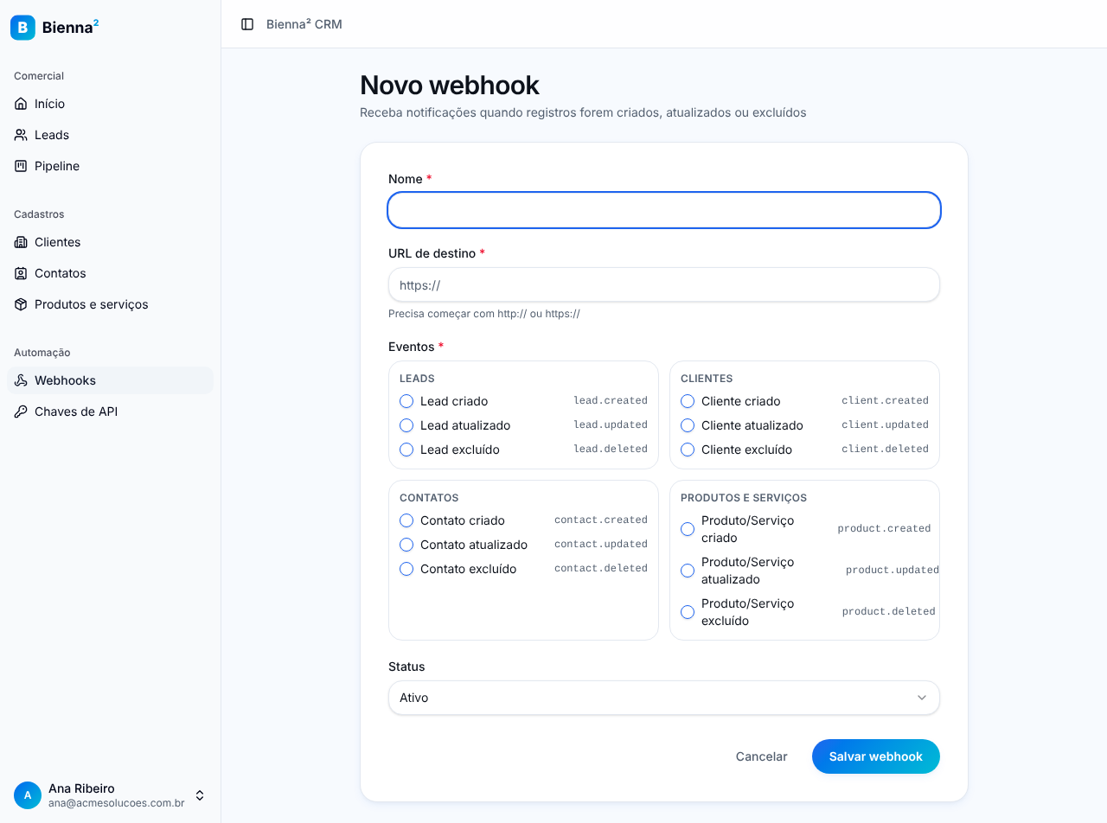Open Contatos from the sidebar

pos(110,273)
